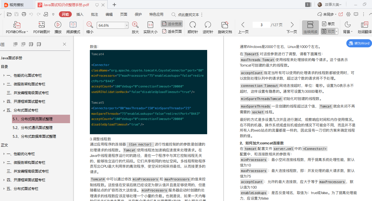This screenshot has height=201, width=372.
Task: Toggle 连续阅读 continuous reading
Action: (x=310, y=28)
